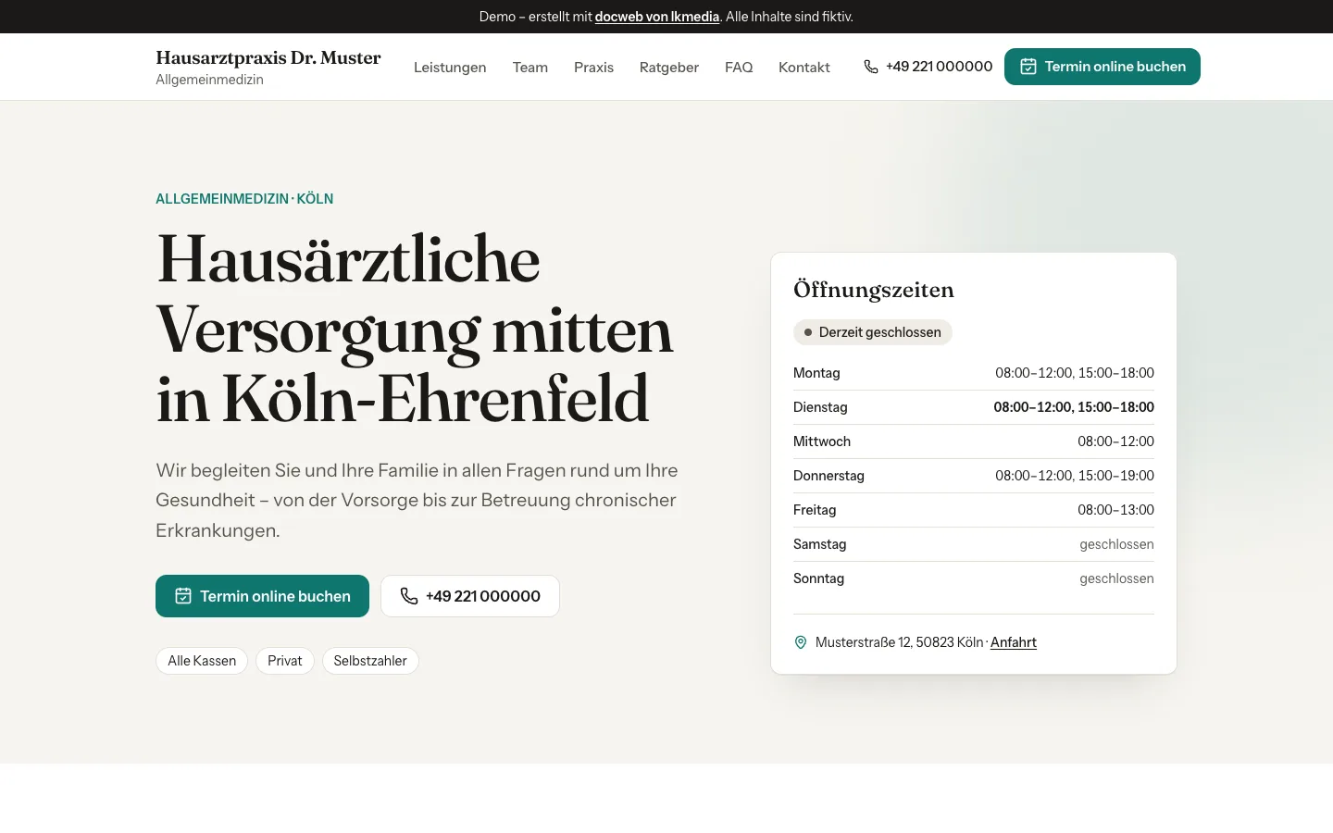Click the hero +49 221 000000 button
This screenshot has width=1333, height=833.
pos(470,596)
